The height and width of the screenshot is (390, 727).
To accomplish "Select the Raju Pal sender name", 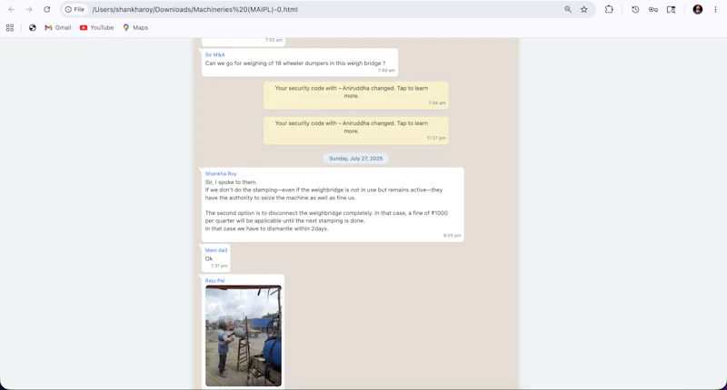I will pyautogui.click(x=214, y=280).
